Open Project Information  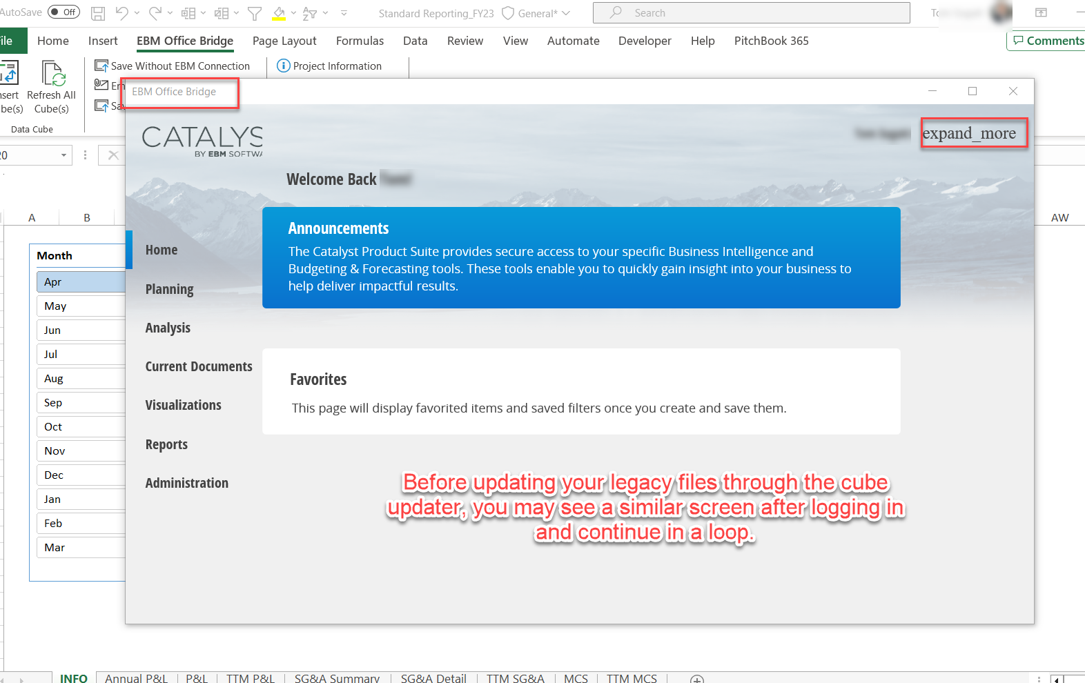329,66
